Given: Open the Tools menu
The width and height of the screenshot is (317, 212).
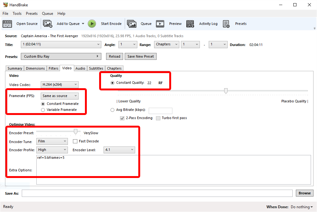Looking at the screenshot, I should point(17,14).
